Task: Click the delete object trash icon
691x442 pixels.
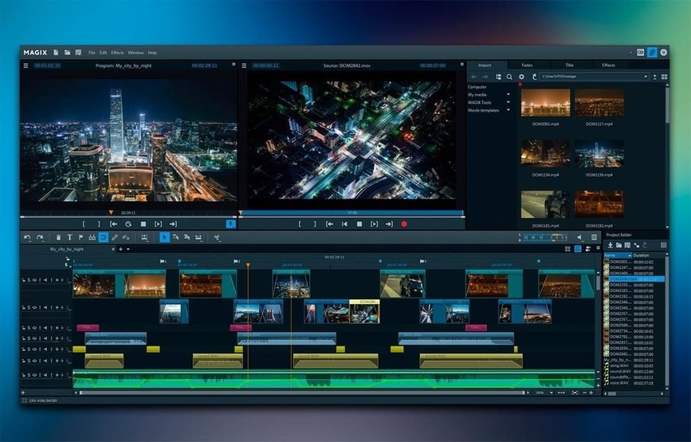Action: [x=58, y=238]
